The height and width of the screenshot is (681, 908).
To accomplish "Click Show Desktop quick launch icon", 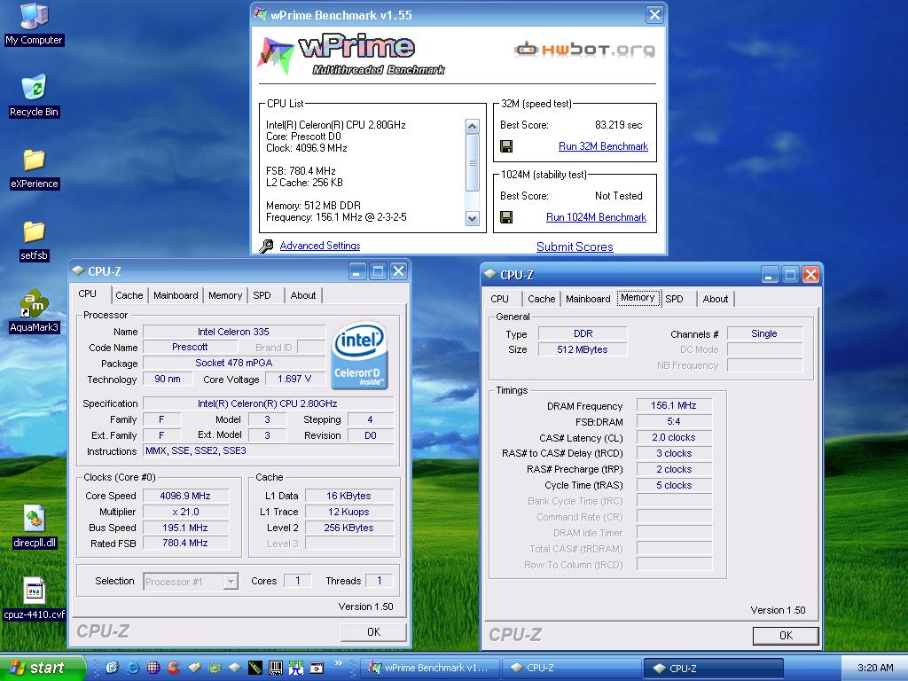I will 112,668.
